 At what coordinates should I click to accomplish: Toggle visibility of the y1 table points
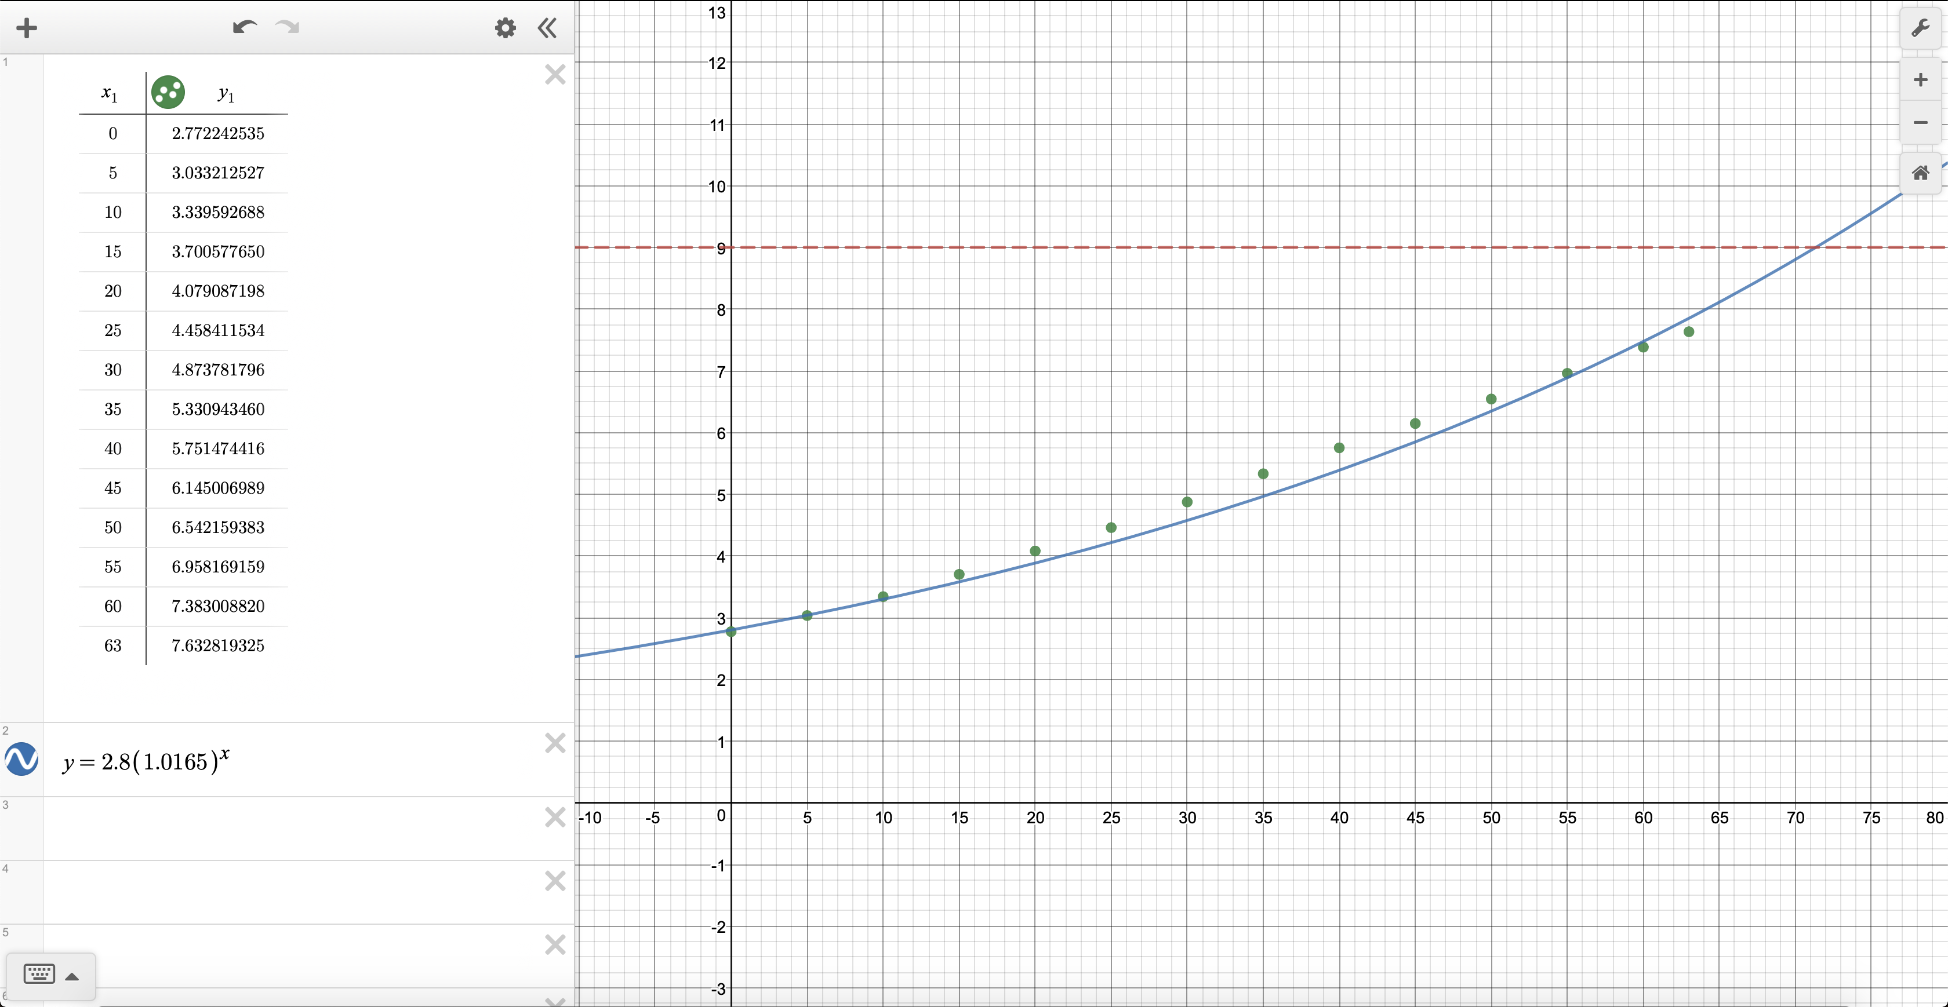(x=168, y=92)
